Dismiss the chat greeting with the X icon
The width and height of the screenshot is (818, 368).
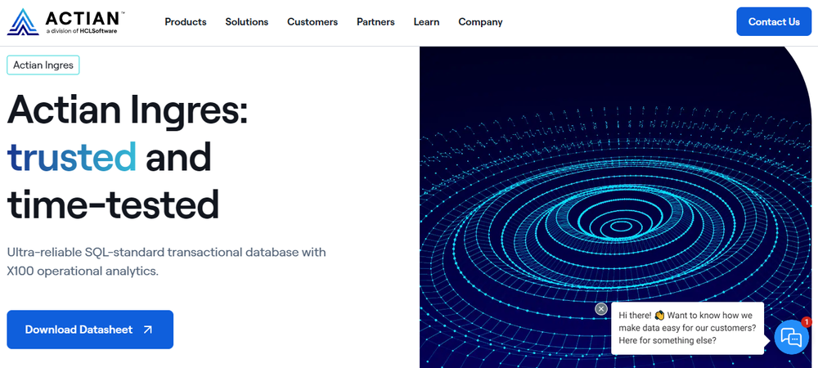pyautogui.click(x=601, y=309)
